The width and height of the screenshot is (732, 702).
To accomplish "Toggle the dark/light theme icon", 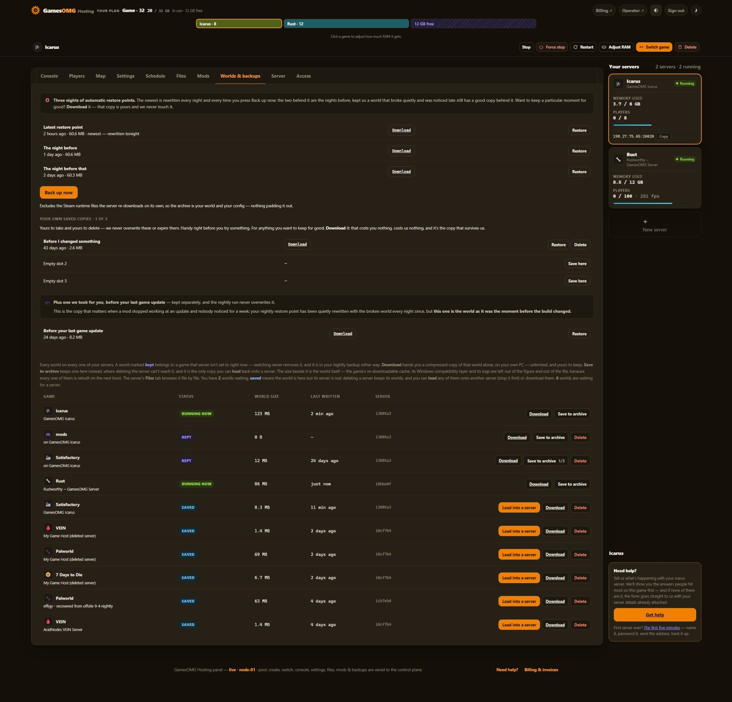I will (656, 10).
